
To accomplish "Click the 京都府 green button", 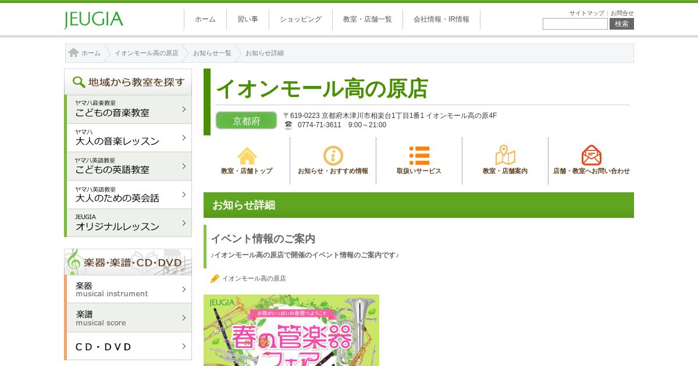I will (247, 120).
